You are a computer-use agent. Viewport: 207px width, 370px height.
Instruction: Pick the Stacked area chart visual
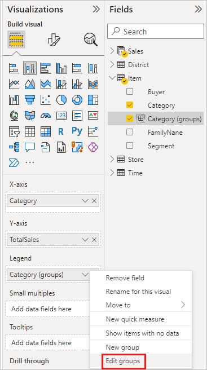[x=46, y=84]
